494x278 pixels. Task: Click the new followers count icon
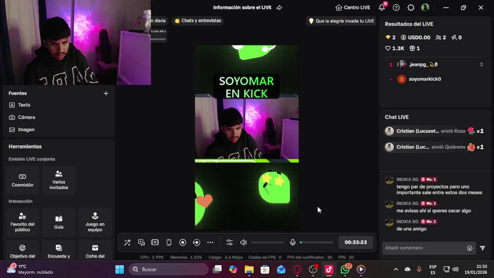click(457, 37)
